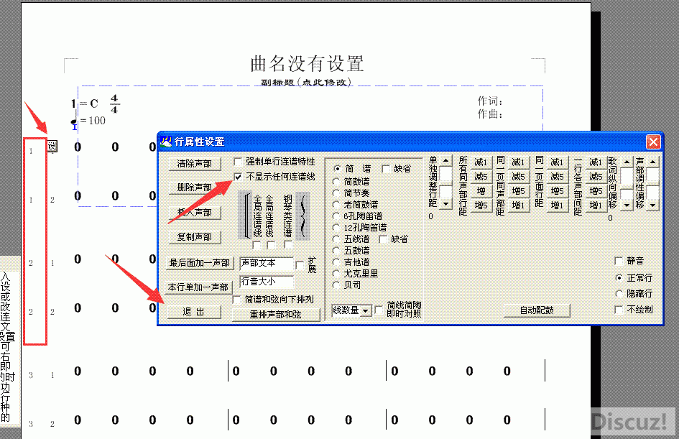Select the 五鼓谱 radio button
The height and width of the screenshot is (439, 679).
click(x=336, y=250)
